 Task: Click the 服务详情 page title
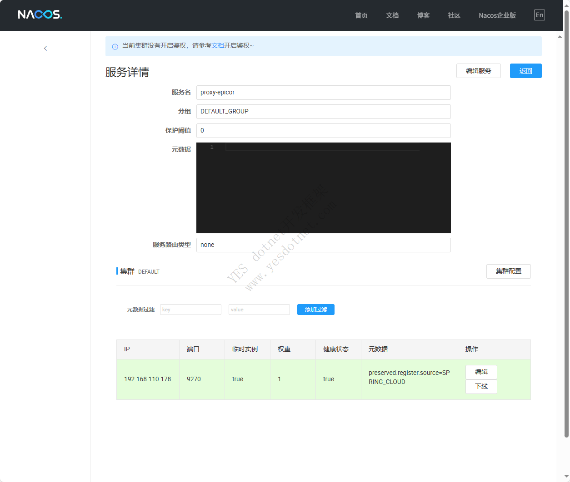click(x=127, y=72)
